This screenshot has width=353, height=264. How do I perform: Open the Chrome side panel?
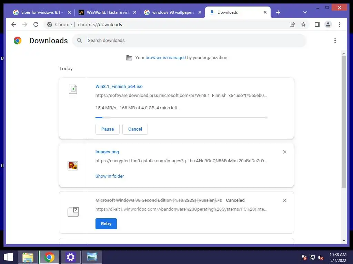pyautogui.click(x=317, y=24)
